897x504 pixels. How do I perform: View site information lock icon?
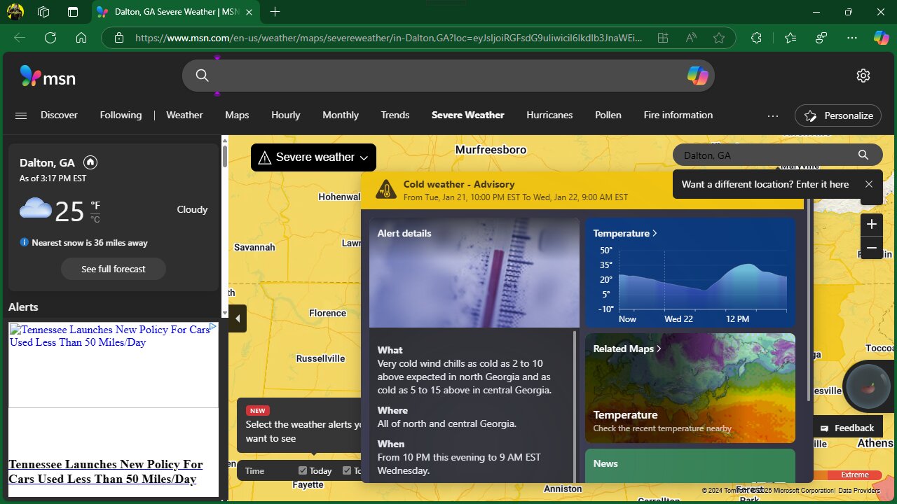[x=119, y=38]
